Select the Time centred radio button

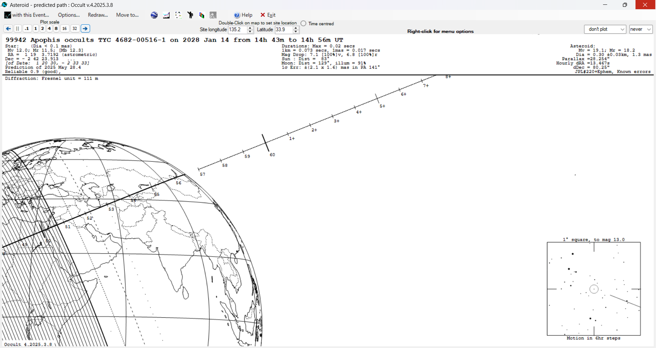pos(303,24)
